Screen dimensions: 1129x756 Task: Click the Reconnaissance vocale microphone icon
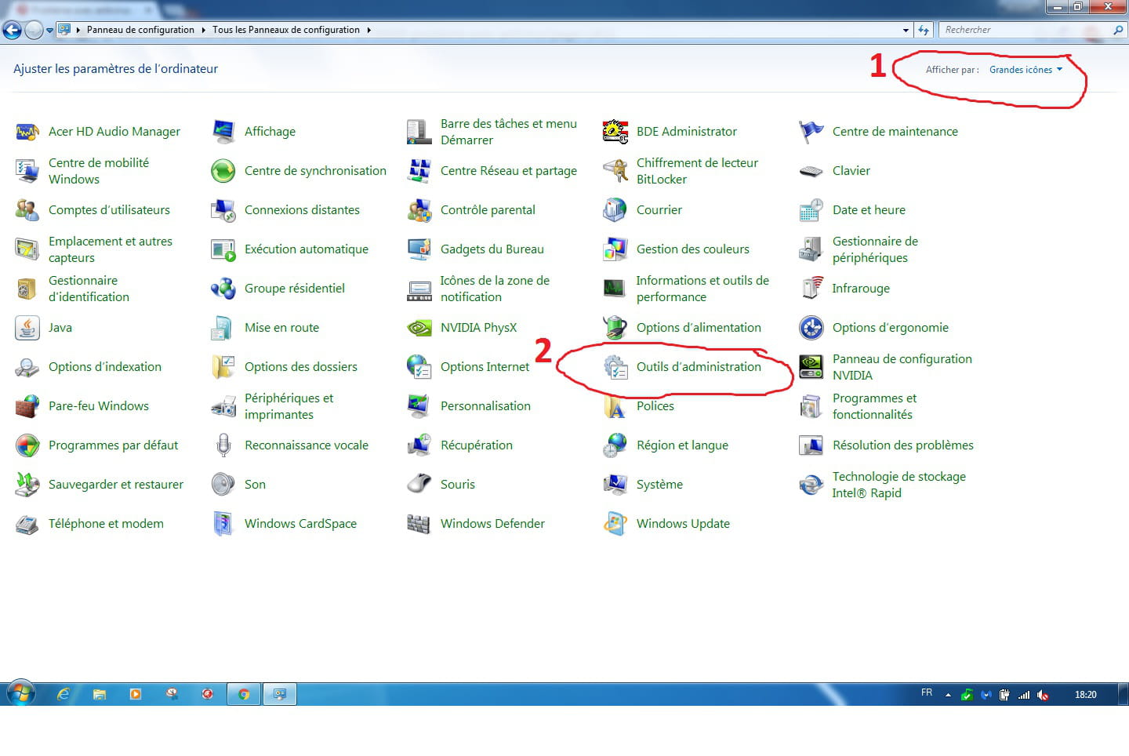coord(223,445)
